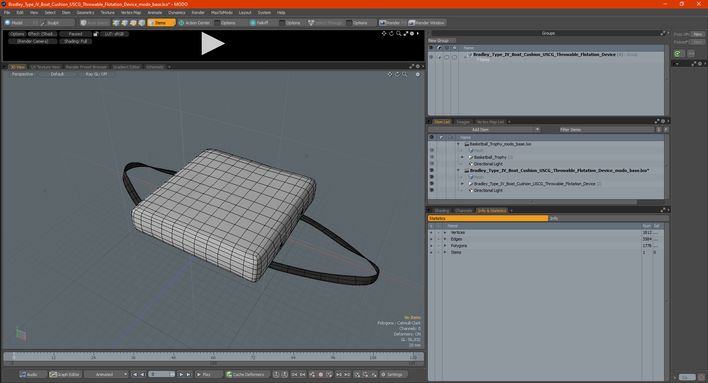
Task: Switch to Channels tab
Action: click(464, 211)
